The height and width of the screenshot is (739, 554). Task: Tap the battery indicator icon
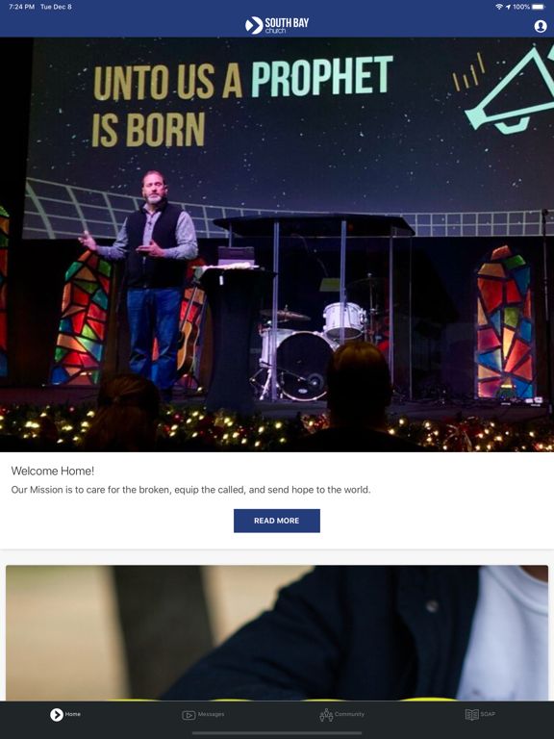point(539,7)
